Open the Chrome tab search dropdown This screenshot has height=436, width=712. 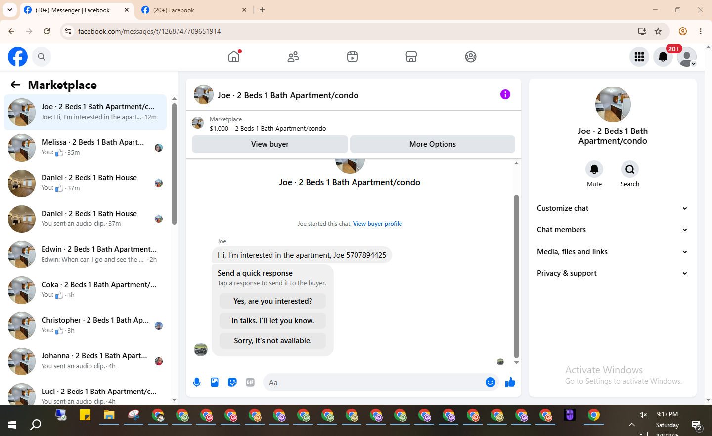[x=10, y=10]
